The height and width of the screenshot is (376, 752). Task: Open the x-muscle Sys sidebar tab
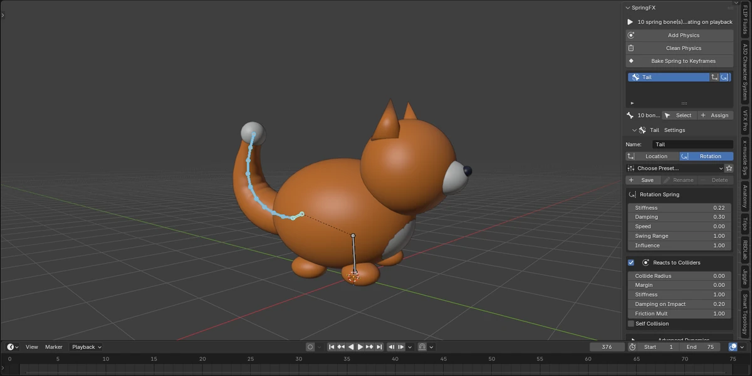[745, 157]
